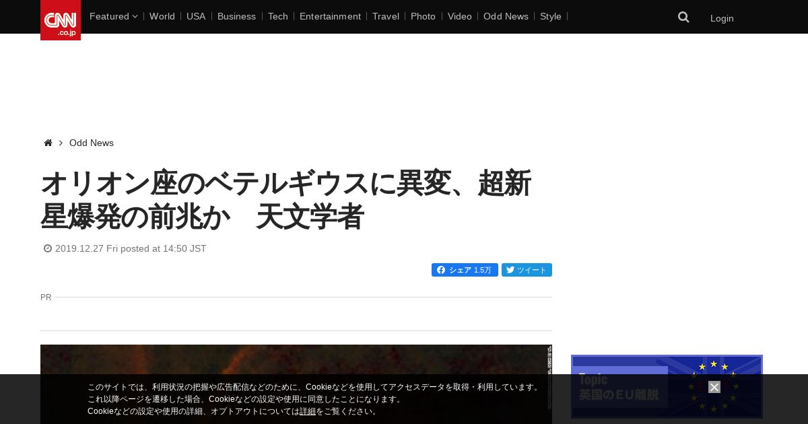
Task: Open the EU離脱 Topic banner
Action: [x=667, y=387]
